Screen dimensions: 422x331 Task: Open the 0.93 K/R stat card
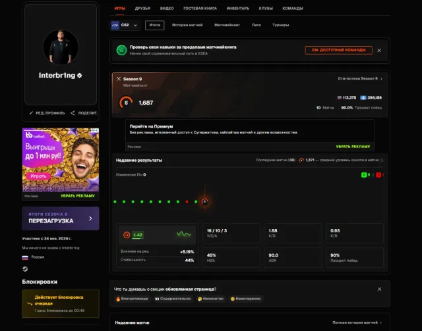click(355, 233)
